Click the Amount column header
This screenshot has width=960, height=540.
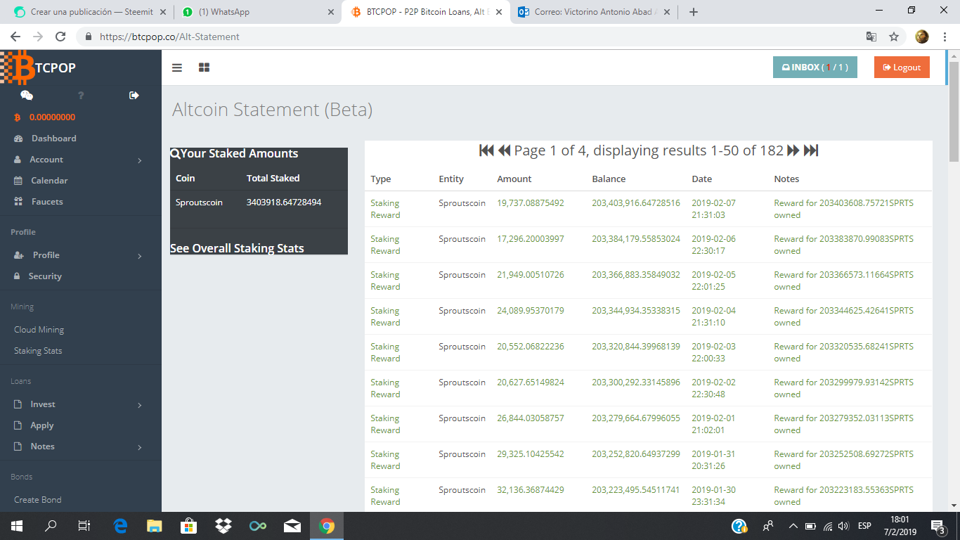pos(514,179)
